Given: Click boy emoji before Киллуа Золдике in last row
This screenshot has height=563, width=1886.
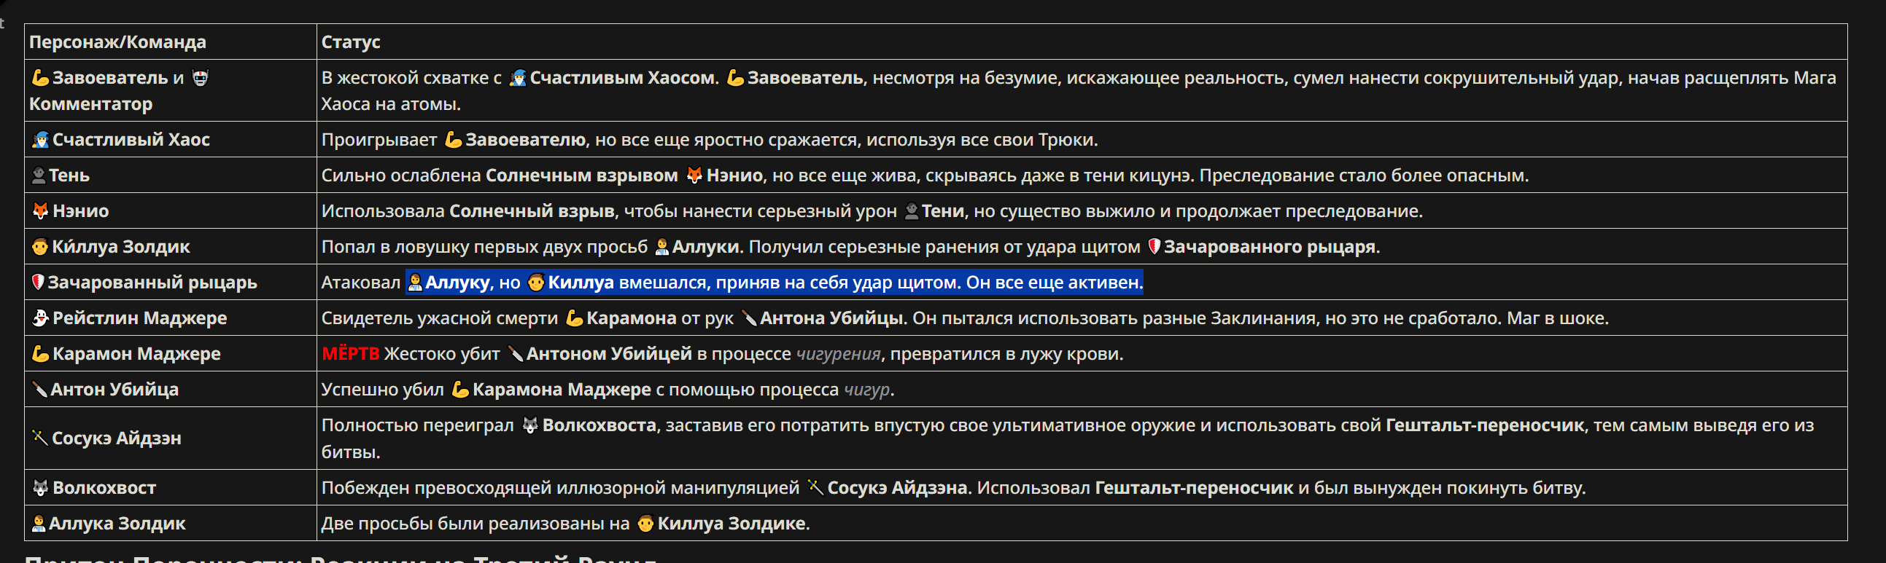Looking at the screenshot, I should [645, 524].
